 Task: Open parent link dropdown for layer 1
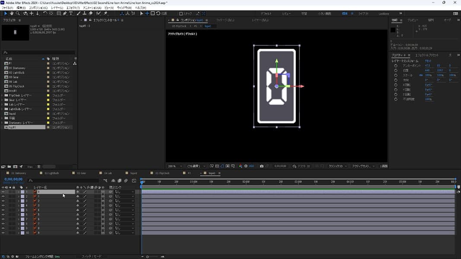[124, 192]
